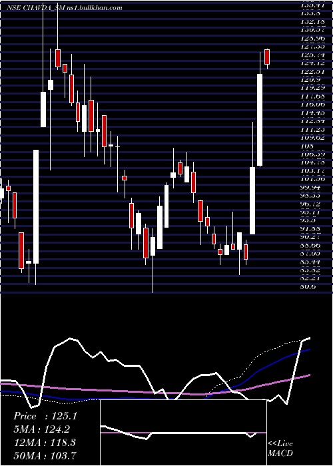Click the 50MA : 103.7 value
Viewport: 333px width, 466px height.
[45, 455]
